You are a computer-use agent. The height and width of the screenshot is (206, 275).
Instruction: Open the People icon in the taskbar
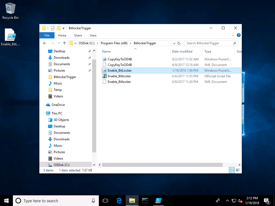218,201
